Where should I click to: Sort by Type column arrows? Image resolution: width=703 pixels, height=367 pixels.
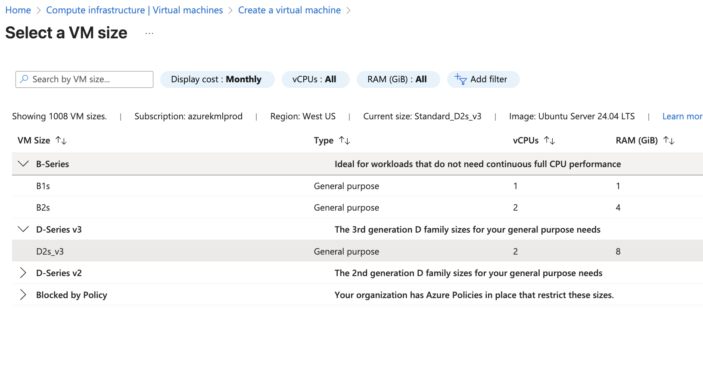(x=345, y=140)
